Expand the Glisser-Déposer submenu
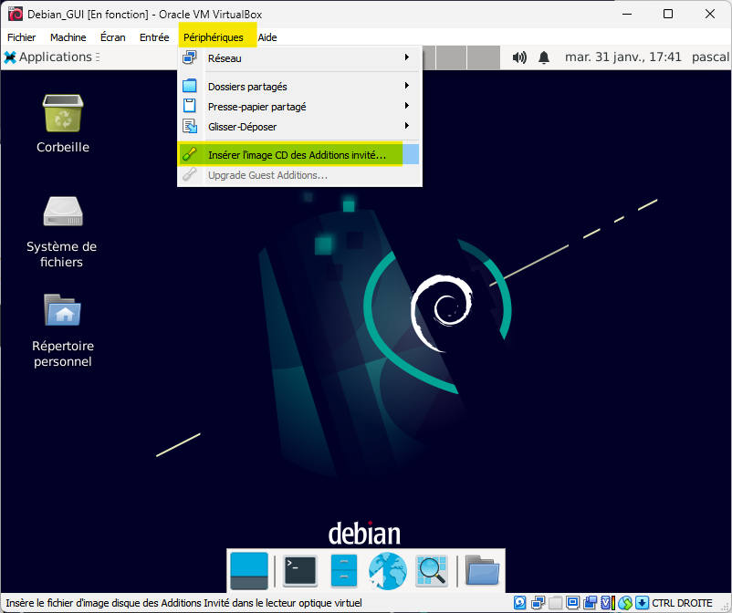 click(x=299, y=127)
